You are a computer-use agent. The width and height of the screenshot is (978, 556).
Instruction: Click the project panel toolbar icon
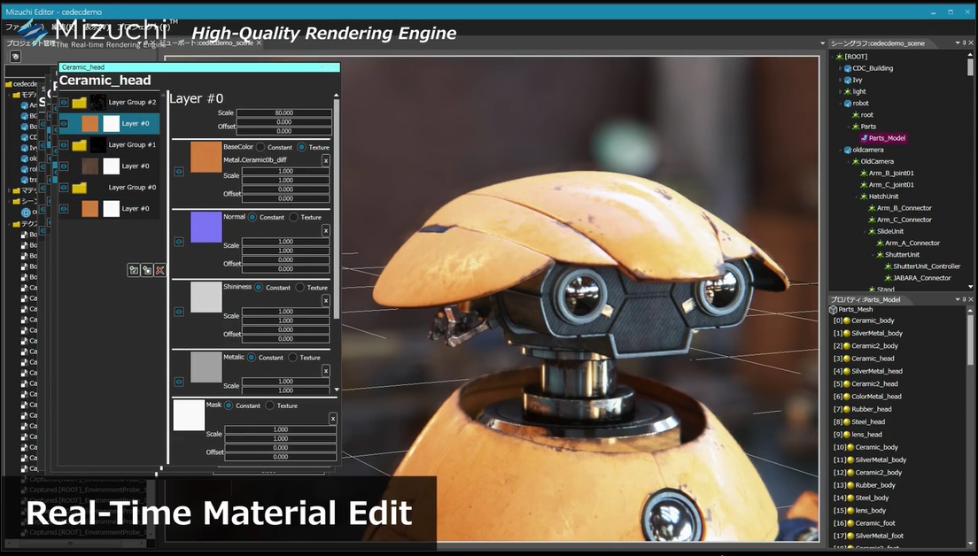click(16, 56)
